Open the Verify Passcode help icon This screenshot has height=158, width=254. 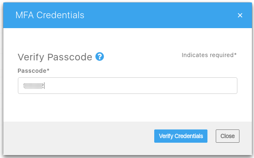click(99, 57)
